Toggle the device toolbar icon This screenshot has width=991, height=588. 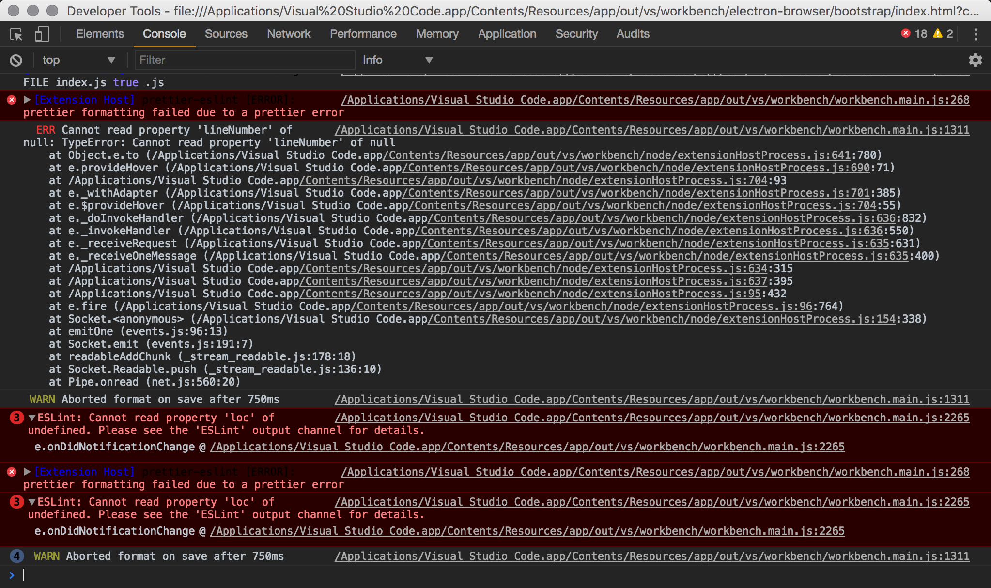coord(42,34)
